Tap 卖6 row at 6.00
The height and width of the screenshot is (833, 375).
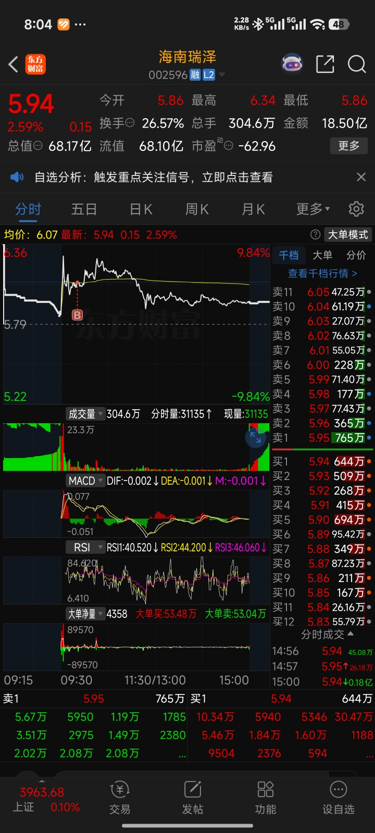pos(322,365)
